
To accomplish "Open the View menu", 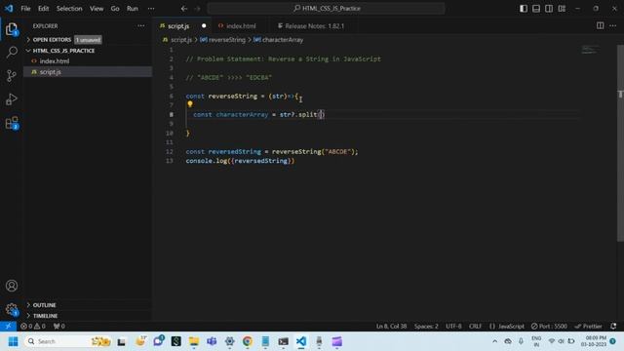I will coord(97,9).
